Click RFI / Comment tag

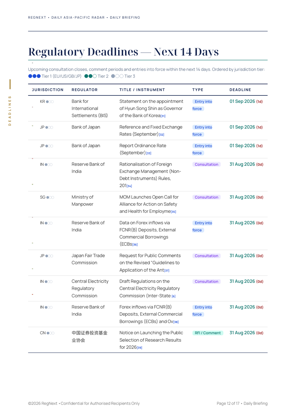click(x=208, y=333)
